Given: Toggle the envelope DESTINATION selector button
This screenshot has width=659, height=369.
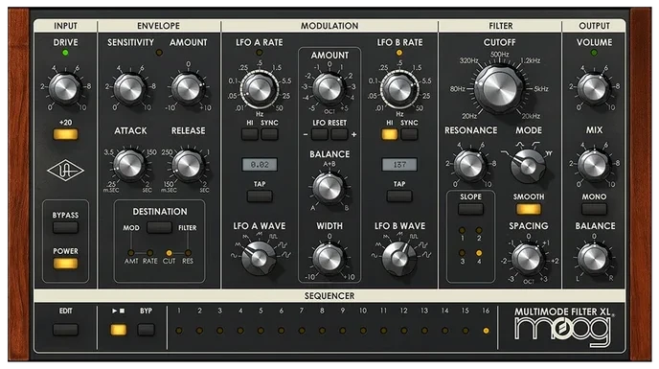Looking at the screenshot, I should (159, 227).
